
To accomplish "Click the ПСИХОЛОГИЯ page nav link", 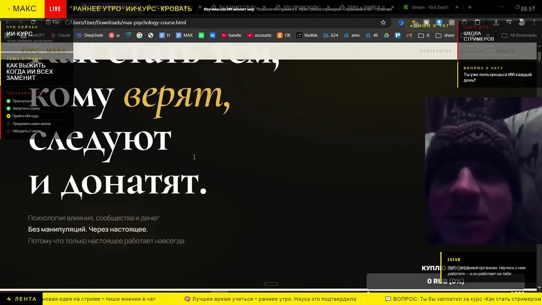I will 436,51.
